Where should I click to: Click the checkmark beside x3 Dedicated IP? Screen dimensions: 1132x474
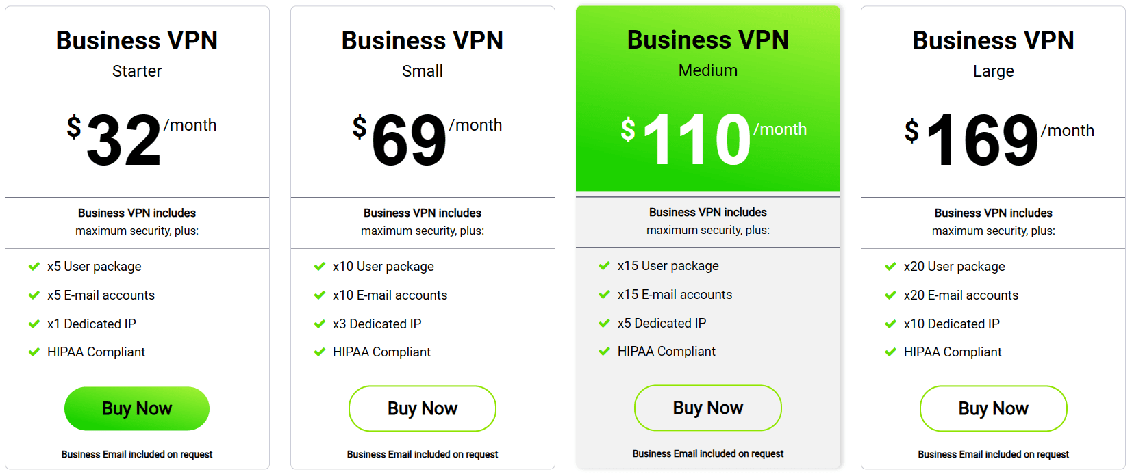[x=319, y=324]
